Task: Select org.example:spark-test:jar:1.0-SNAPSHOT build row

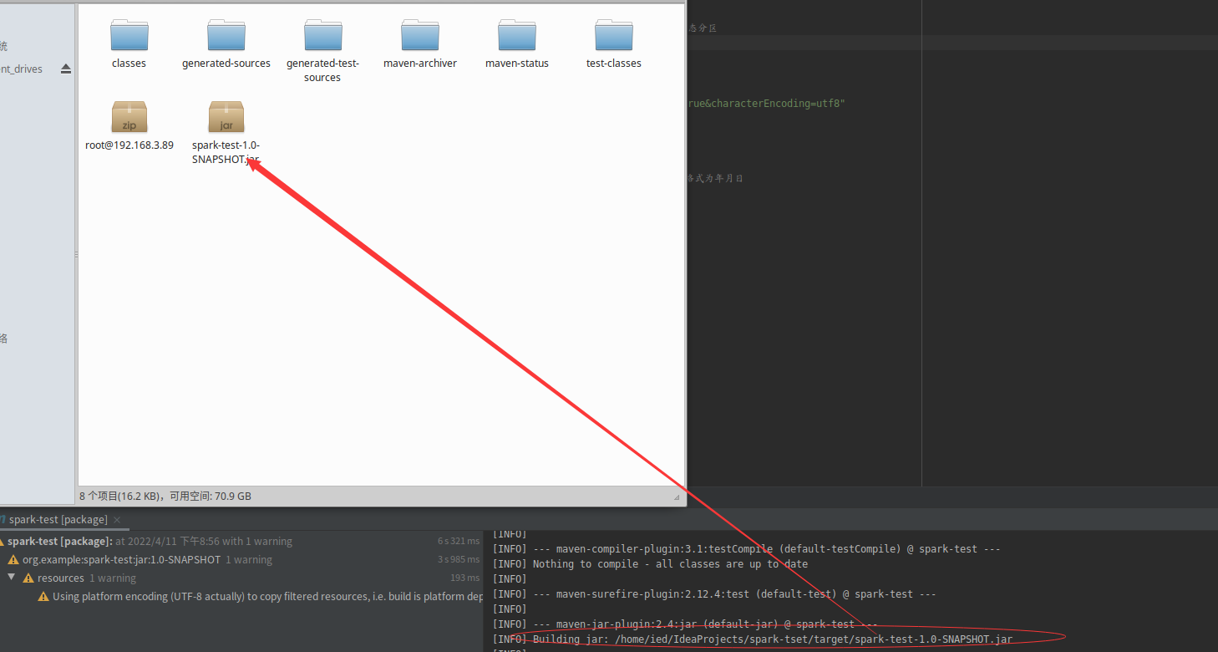Action: click(241, 560)
